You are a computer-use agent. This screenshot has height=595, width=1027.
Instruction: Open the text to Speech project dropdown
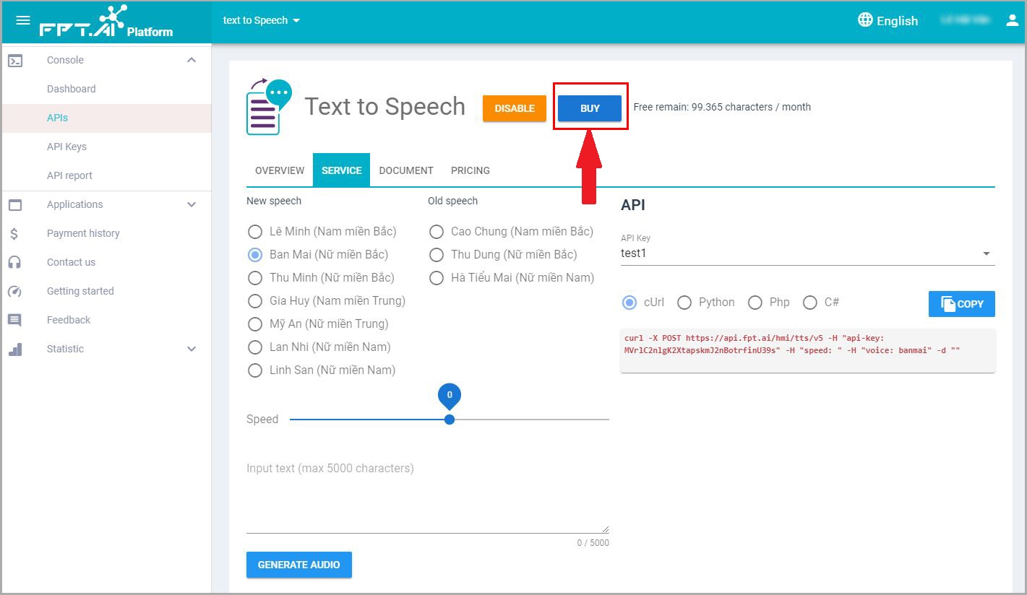point(262,20)
